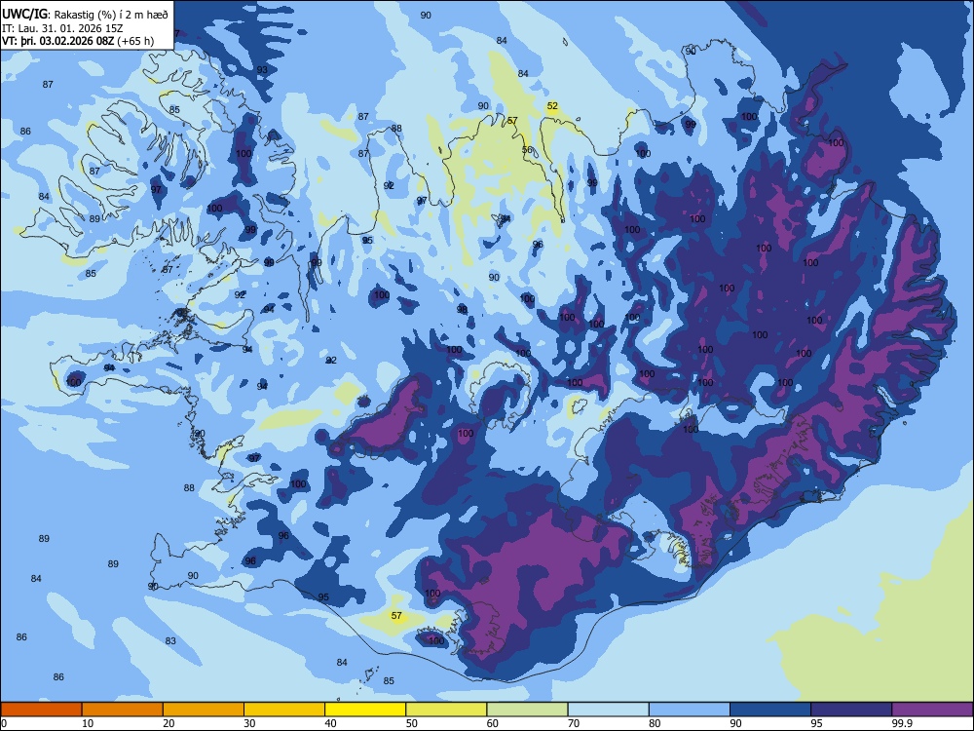Click the '40' legend tick label
974x731 pixels.
coord(330,723)
